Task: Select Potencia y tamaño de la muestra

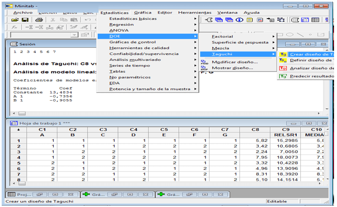Action: pos(148,89)
